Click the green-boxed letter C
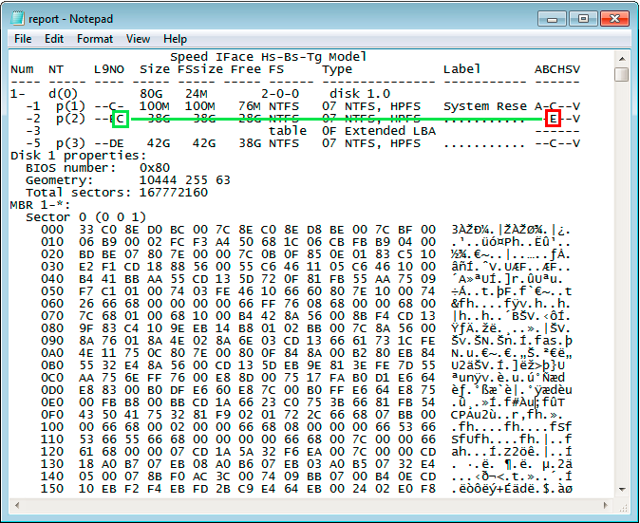 pos(120,119)
